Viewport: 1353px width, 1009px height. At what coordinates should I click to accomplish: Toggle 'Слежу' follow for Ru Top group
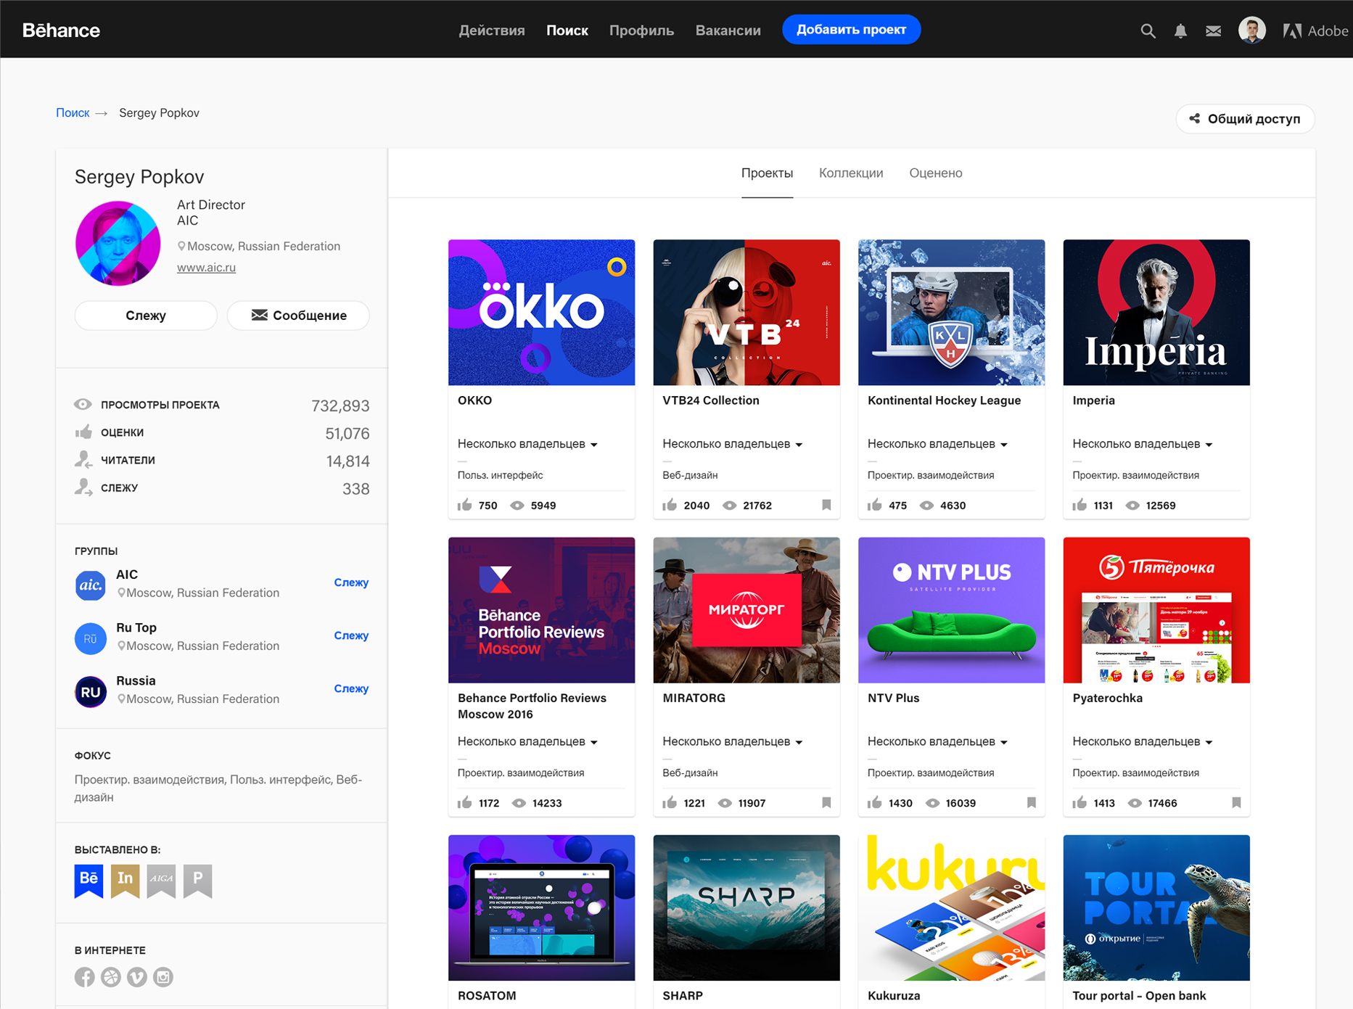(351, 635)
